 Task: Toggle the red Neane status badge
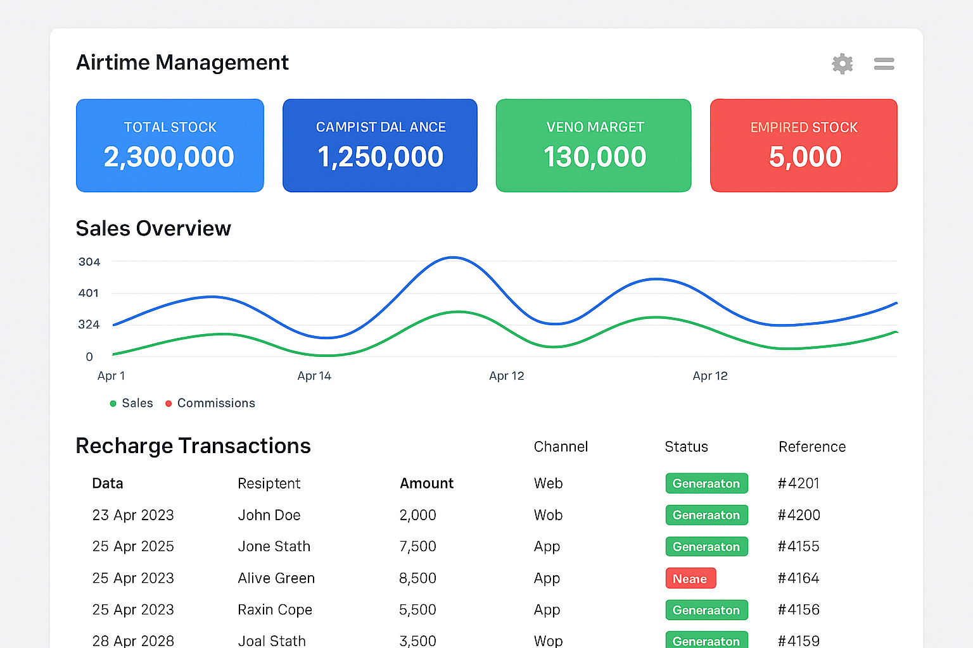[x=690, y=578]
